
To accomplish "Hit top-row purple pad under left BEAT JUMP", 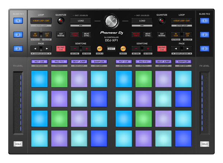I will click(79, 79).
